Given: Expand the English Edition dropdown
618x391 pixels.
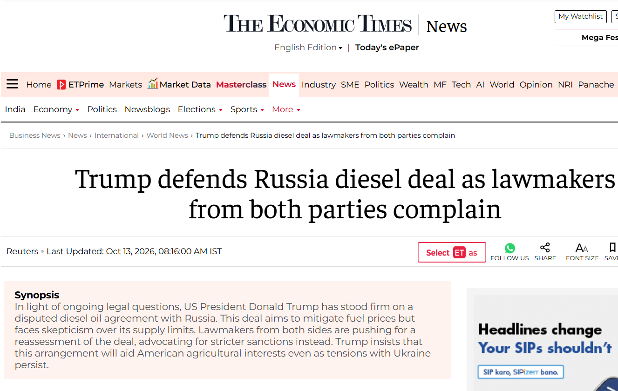Looking at the screenshot, I should click(x=308, y=47).
